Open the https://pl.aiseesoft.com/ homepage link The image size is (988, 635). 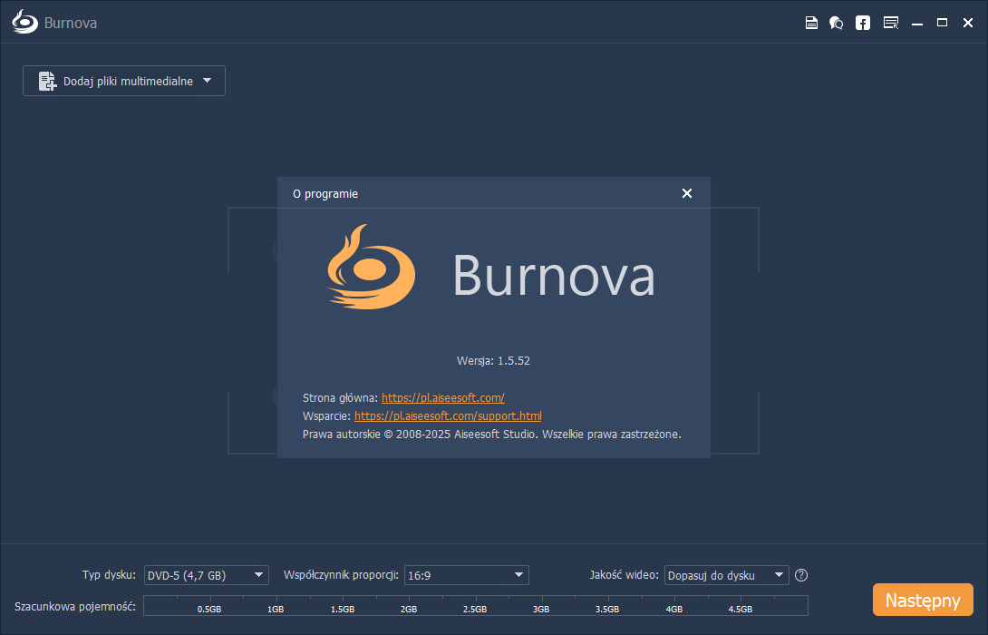pyautogui.click(x=443, y=398)
